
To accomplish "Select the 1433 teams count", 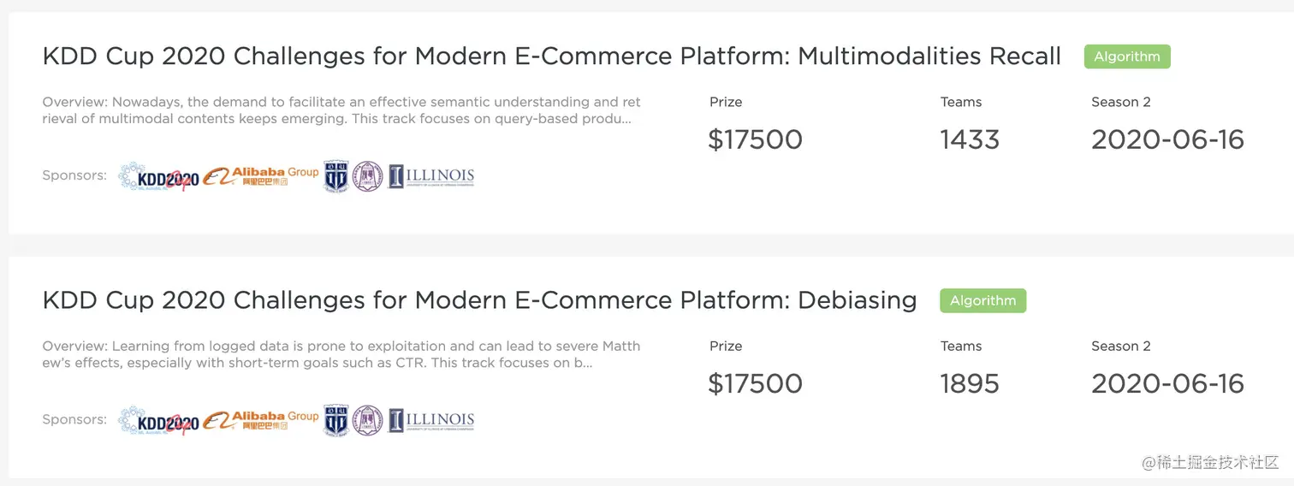I will click(970, 139).
